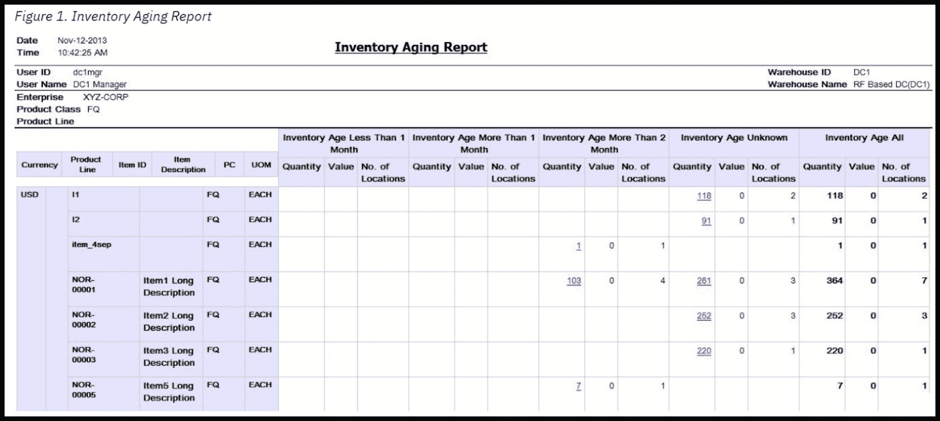The image size is (940, 421).
Task: Click the 103 quantity link for NOR-00001
Action: 573,281
